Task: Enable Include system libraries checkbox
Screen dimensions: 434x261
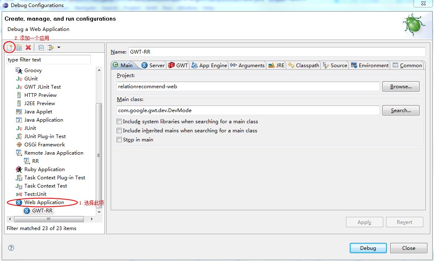Action: pyautogui.click(x=119, y=121)
